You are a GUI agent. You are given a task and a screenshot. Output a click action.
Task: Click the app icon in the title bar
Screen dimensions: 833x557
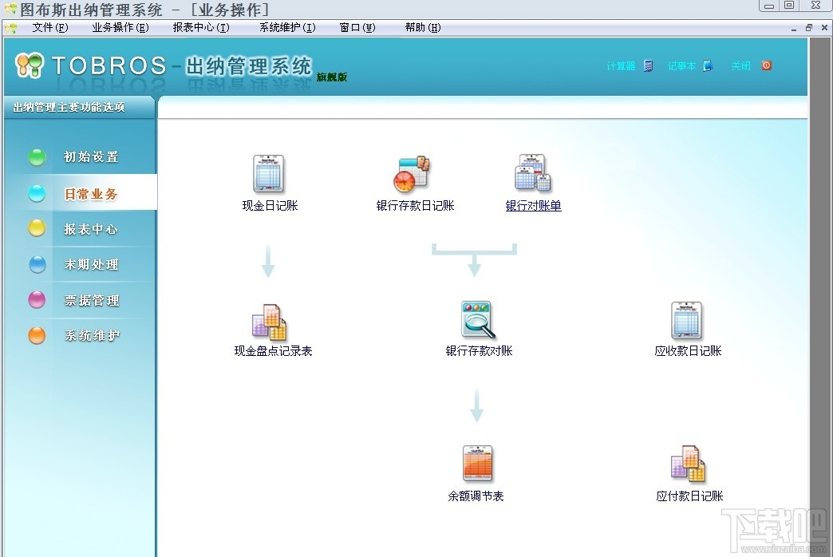[x=10, y=9]
